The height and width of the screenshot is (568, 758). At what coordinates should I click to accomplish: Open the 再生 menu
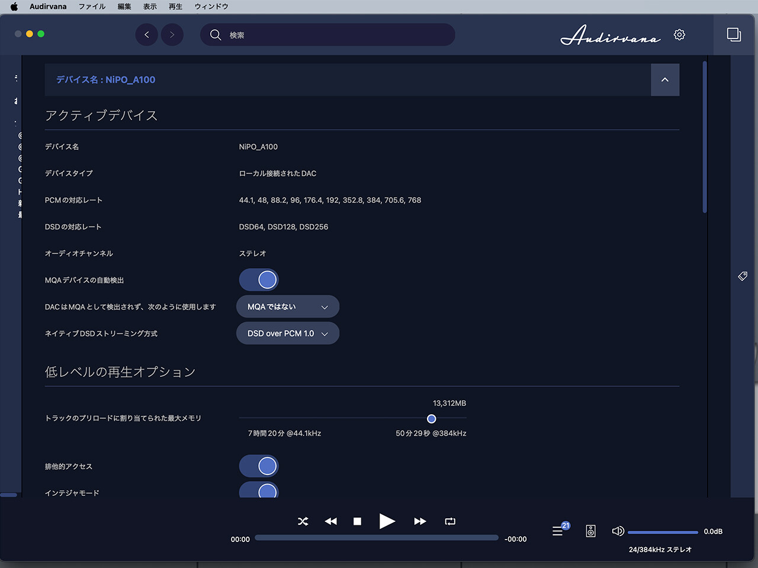point(175,7)
